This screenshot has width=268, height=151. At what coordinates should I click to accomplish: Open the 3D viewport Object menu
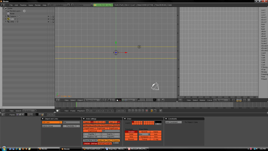pos(80,100)
